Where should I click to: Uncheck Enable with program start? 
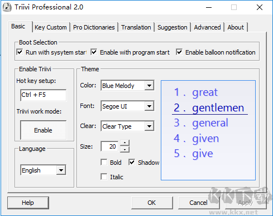pyautogui.click(x=94, y=52)
